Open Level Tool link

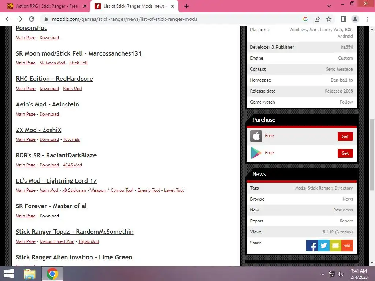[x=174, y=190]
